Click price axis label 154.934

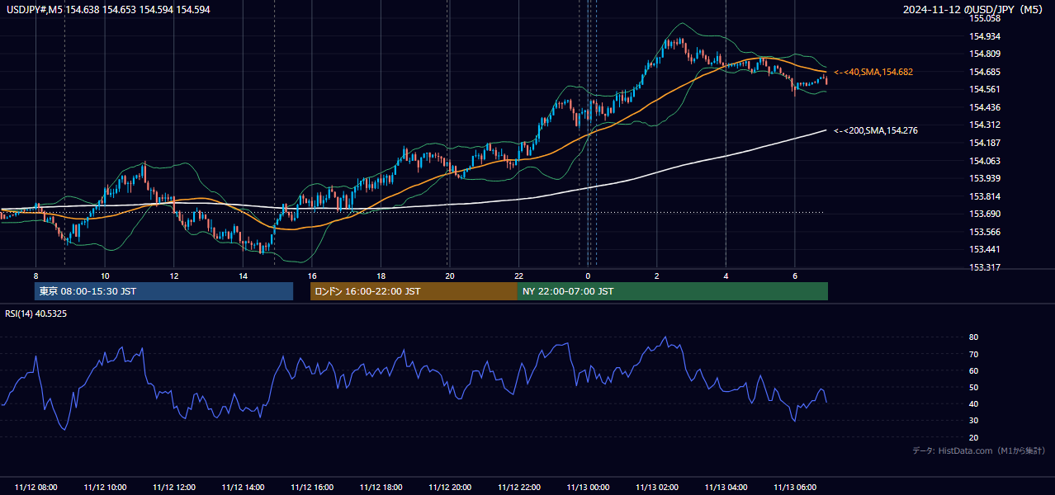point(986,36)
